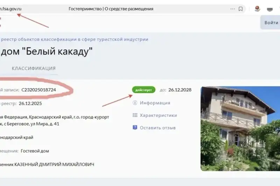Click the list icon beside Характеристики
This screenshot has width=280, height=186.
click(135, 115)
